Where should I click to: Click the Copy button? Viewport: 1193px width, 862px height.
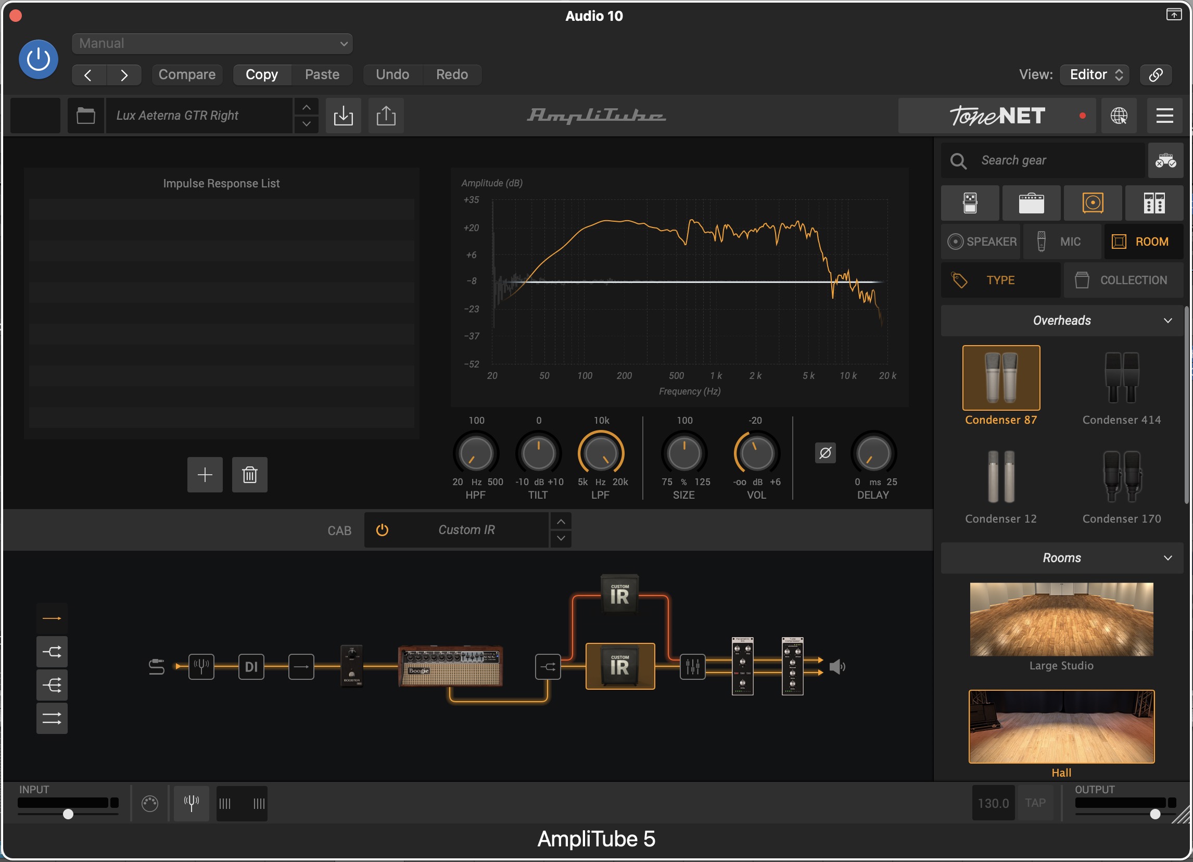click(x=261, y=74)
